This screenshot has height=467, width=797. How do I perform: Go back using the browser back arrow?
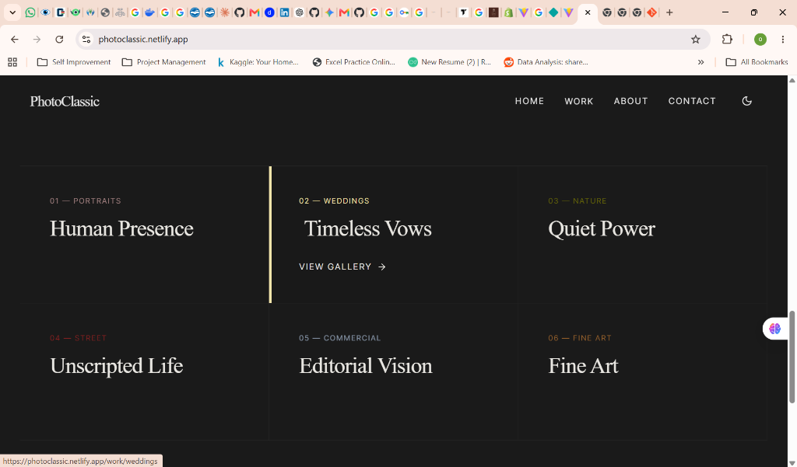15,39
